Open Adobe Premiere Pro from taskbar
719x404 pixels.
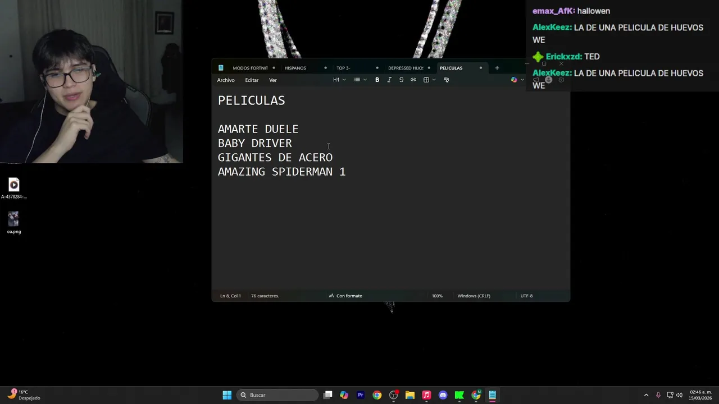pyautogui.click(x=361, y=395)
